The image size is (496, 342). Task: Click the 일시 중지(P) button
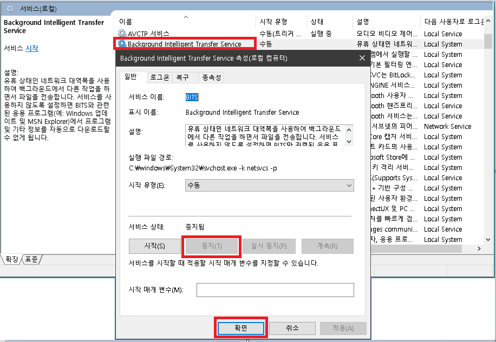[269, 246]
